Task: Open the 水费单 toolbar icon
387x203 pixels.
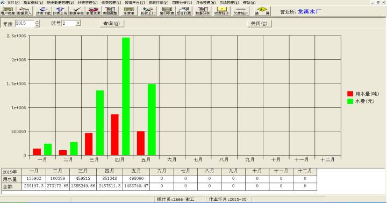Action: [x=129, y=11]
